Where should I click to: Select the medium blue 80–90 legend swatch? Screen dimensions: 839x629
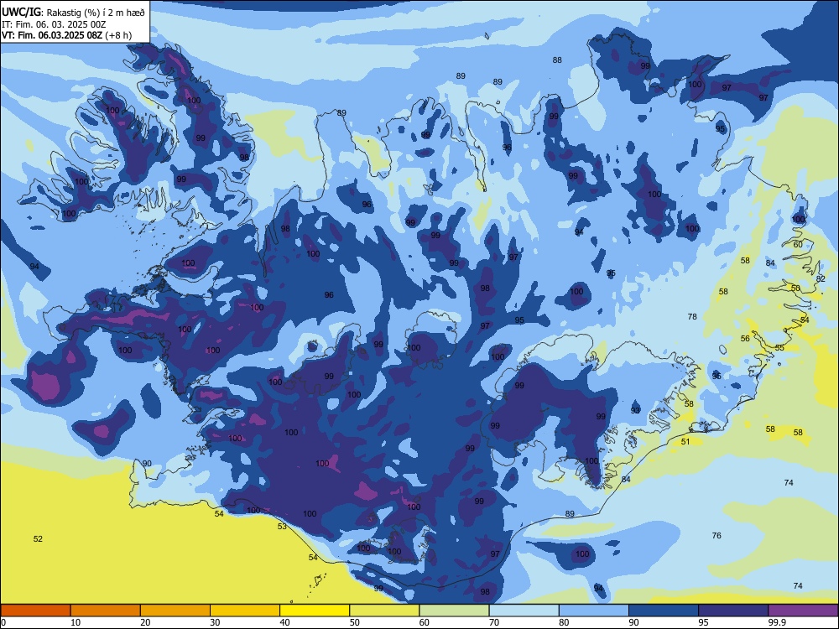pos(594,611)
